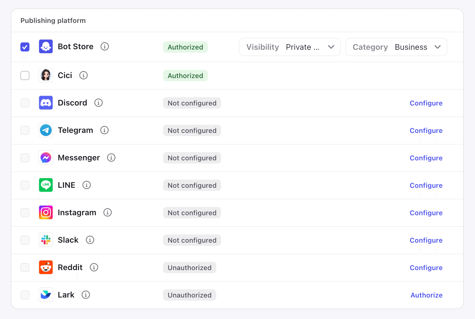Image resolution: width=475 pixels, height=319 pixels.
Task: Tick the Discord platform checkbox
Action: tap(25, 103)
